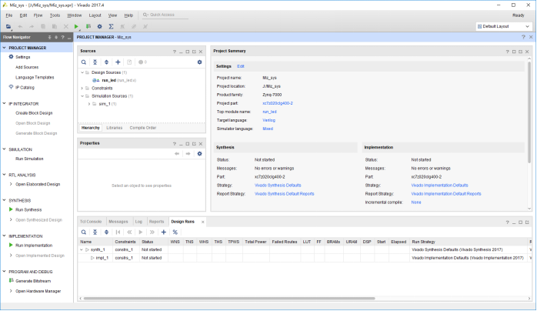The height and width of the screenshot is (311, 537).
Task: Open Sources panel settings gear
Action: (x=199, y=62)
